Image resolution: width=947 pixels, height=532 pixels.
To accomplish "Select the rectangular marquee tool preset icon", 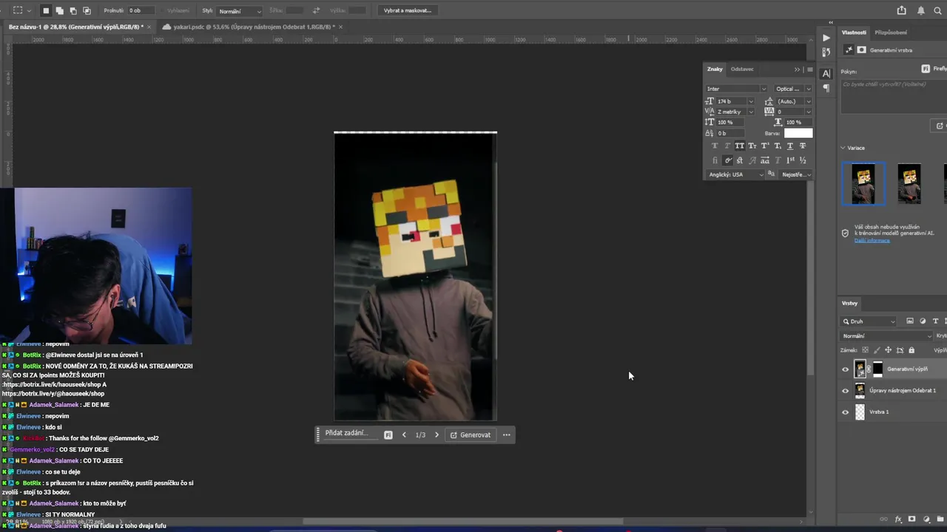I will 18,10.
